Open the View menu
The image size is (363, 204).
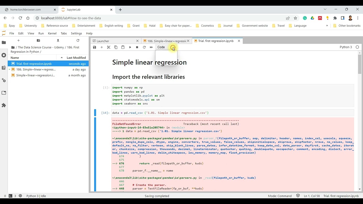coord(31,33)
